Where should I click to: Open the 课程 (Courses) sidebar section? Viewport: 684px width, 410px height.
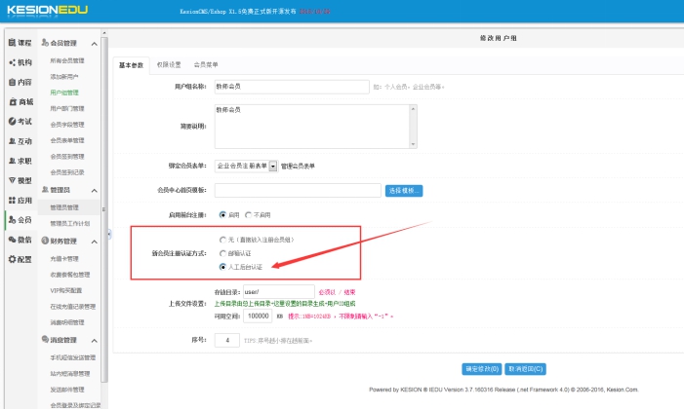click(x=20, y=44)
